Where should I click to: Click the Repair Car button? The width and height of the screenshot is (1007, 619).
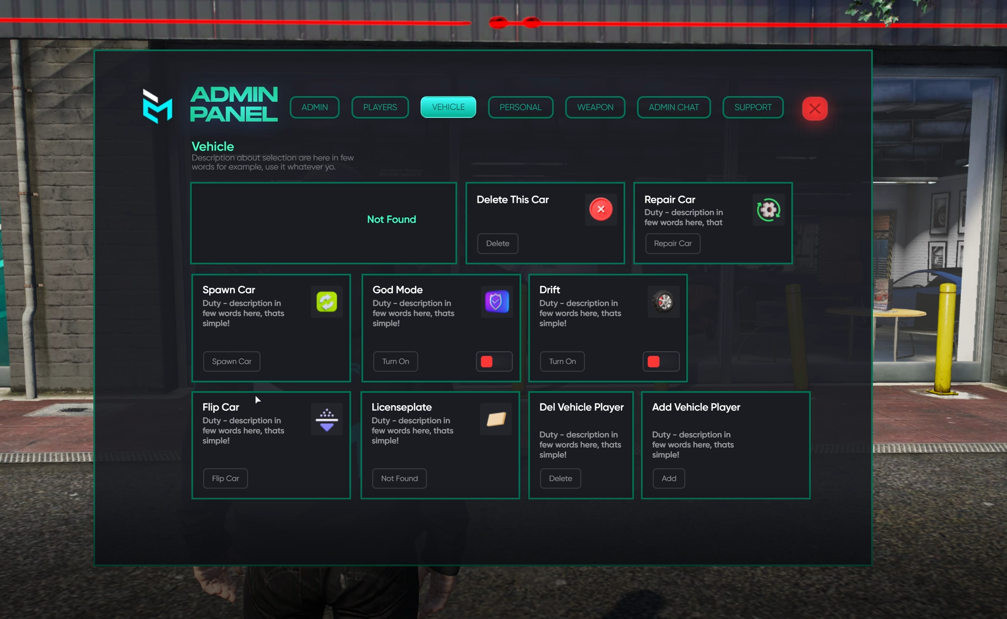tap(673, 244)
